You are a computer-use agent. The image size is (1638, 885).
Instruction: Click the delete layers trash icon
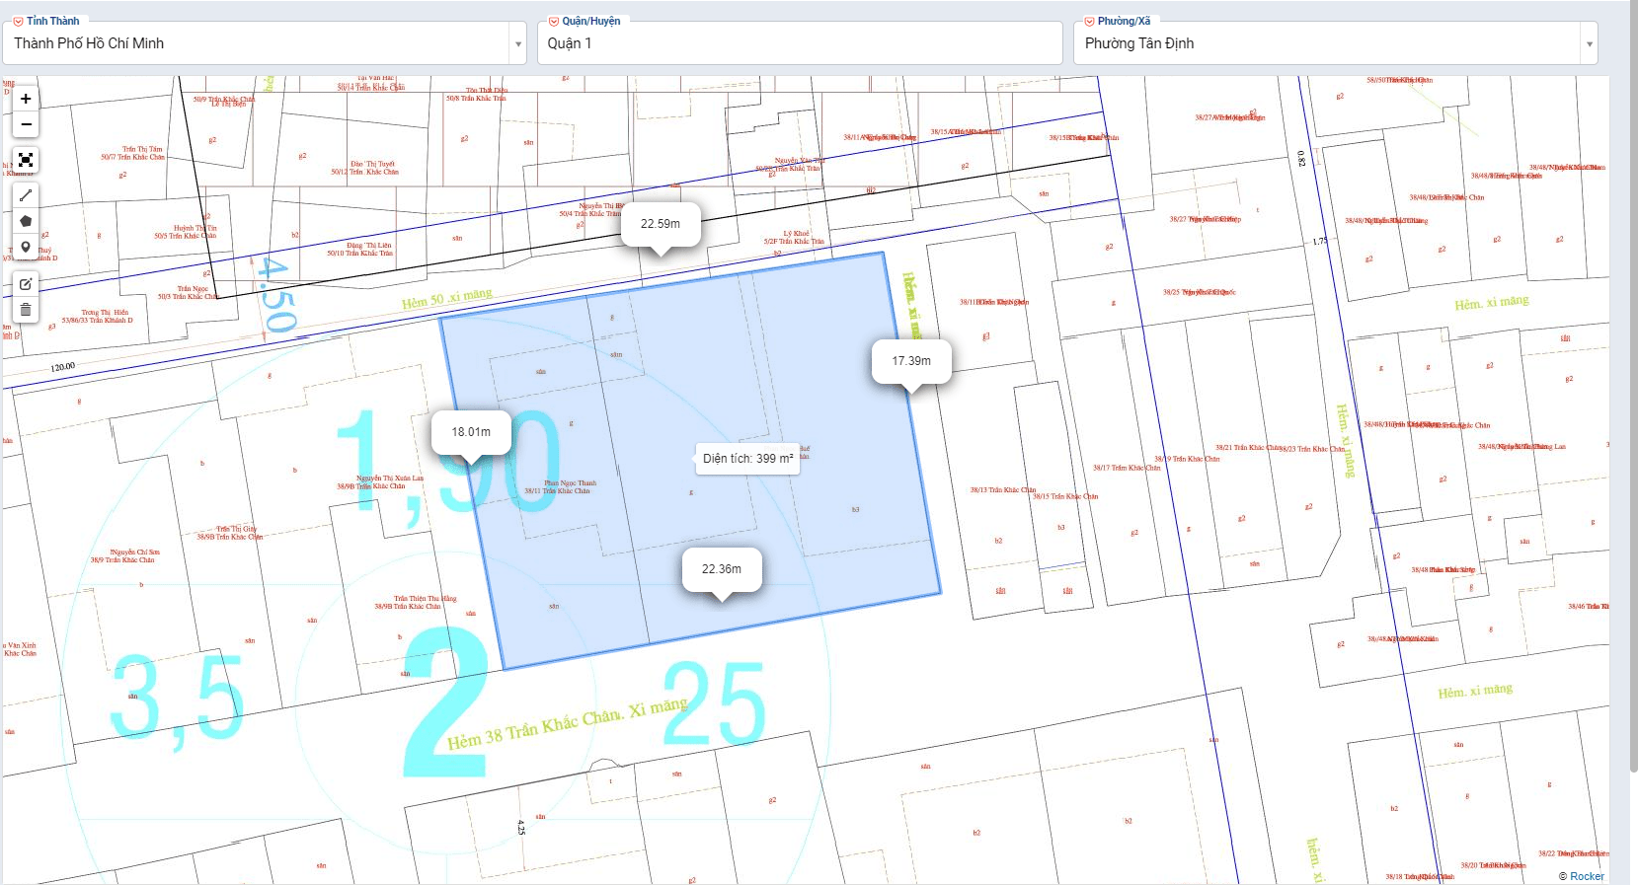26,310
